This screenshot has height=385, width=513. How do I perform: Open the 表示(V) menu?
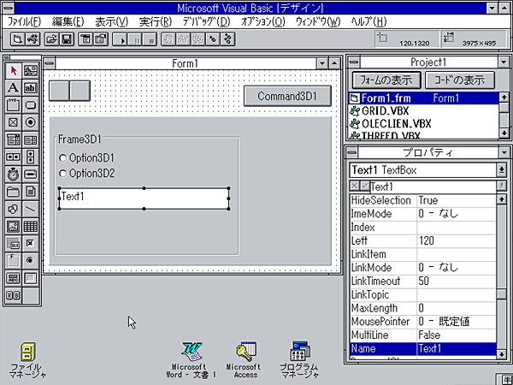111,22
